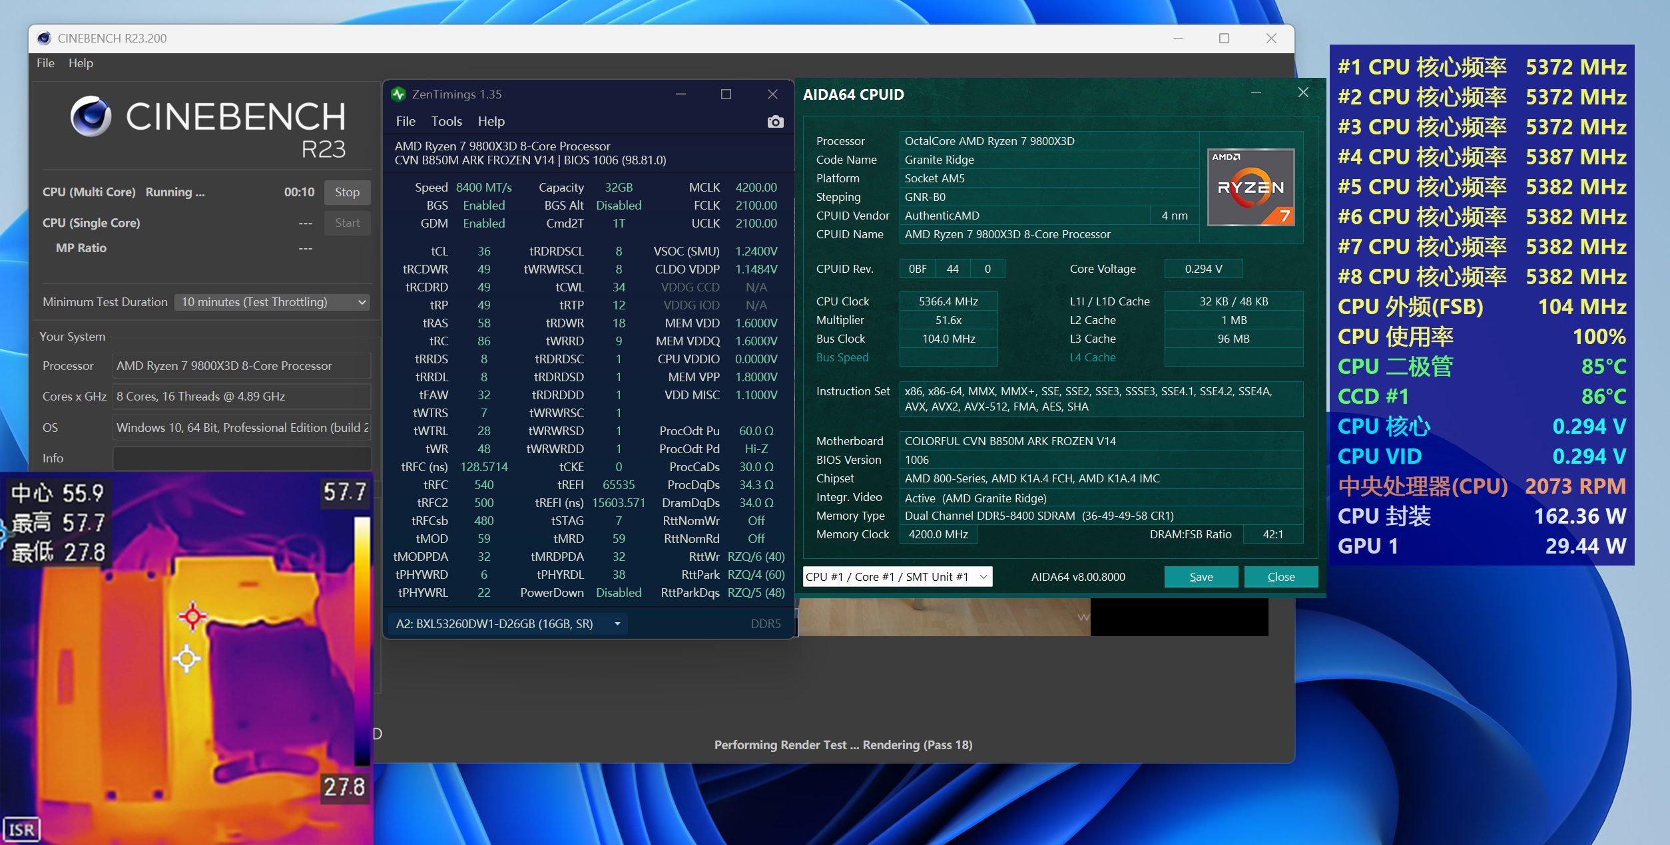The height and width of the screenshot is (845, 1670).
Task: Close AIDA64 CPUID with its Close button
Action: point(1280,576)
